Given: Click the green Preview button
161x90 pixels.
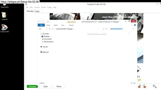Looking at the screenshot, I should (x=32, y=86).
